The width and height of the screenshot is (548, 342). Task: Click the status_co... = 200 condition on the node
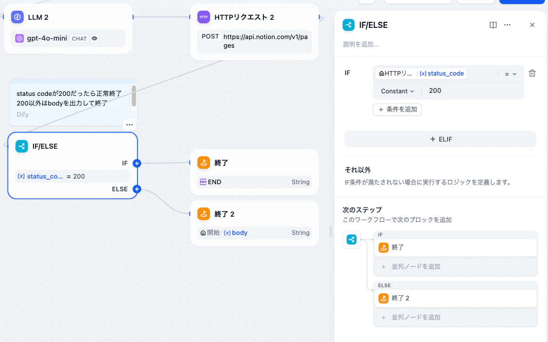point(72,177)
